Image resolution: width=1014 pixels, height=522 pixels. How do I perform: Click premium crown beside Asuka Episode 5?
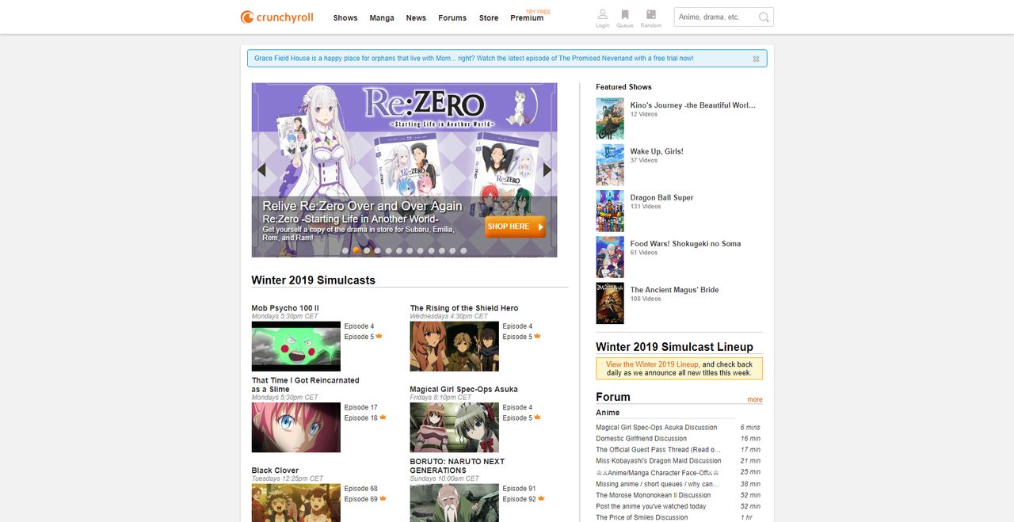pos(538,417)
